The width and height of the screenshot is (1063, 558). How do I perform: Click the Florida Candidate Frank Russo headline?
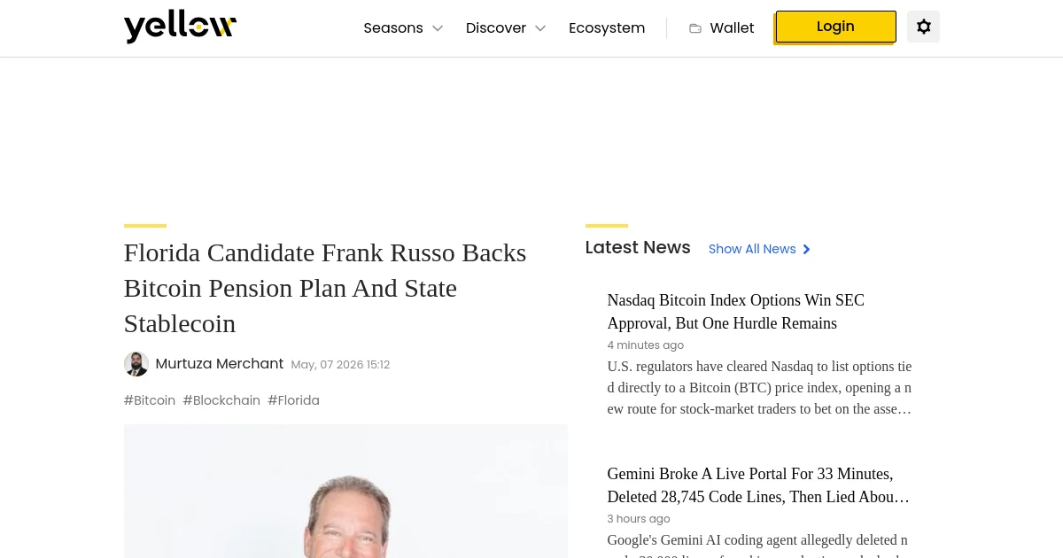click(325, 288)
